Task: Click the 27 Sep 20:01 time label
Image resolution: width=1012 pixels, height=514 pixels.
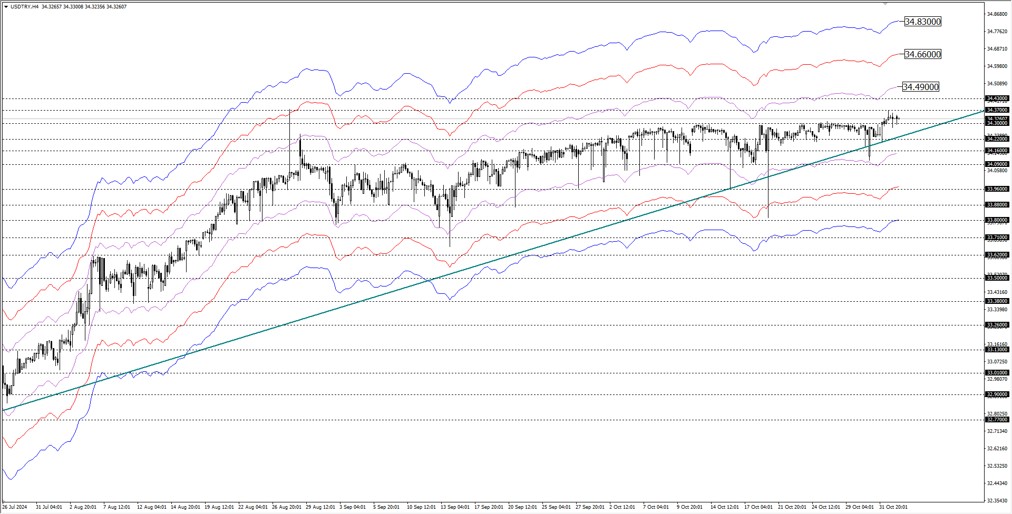Action: pyautogui.click(x=590, y=507)
